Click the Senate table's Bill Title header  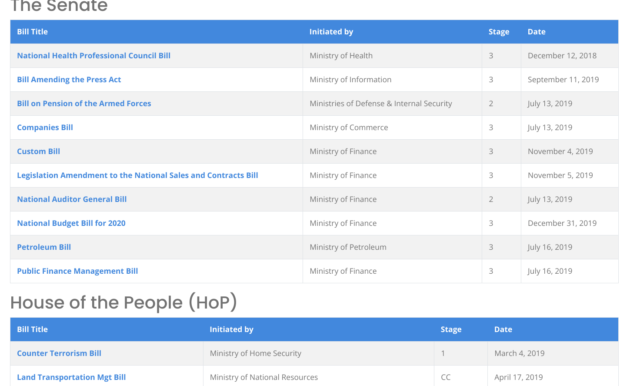pyautogui.click(x=32, y=32)
